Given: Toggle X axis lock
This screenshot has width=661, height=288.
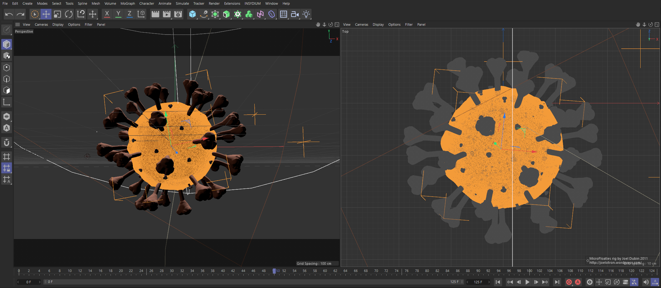Looking at the screenshot, I should tap(107, 14).
